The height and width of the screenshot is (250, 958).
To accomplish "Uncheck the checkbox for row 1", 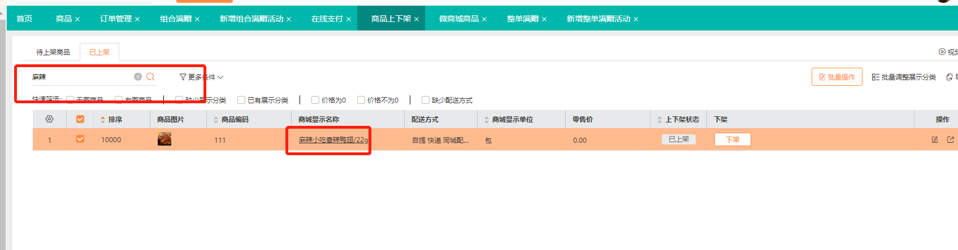I will click(80, 139).
